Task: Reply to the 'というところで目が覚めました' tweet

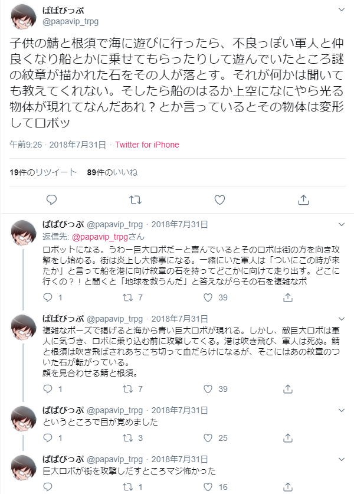Action: (x=49, y=438)
